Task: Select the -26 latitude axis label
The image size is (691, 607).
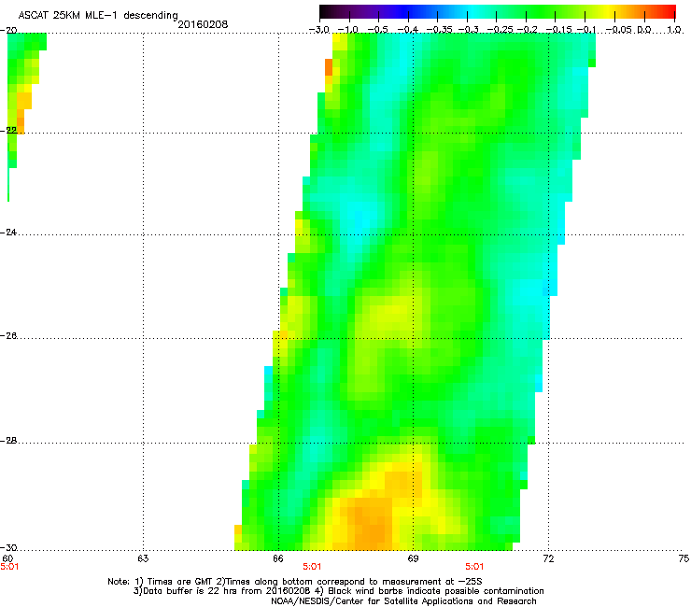Action: click(x=8, y=336)
